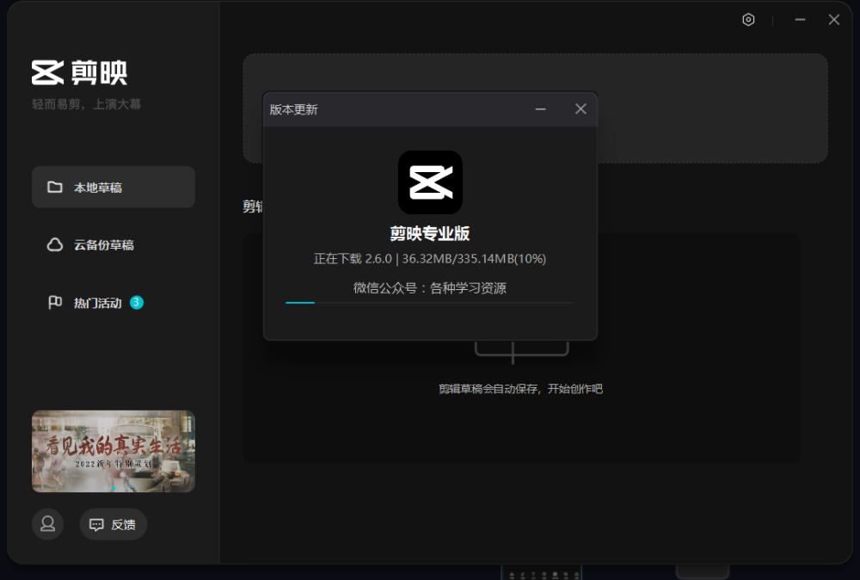Click the 剪辑草稿会自动保存，开始创作吧 text

[x=521, y=388]
